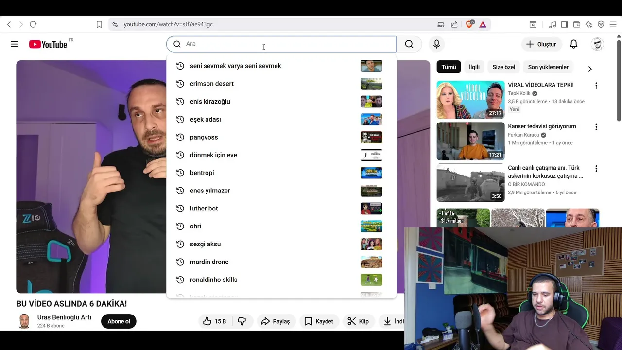Select the sezgi aksu suggestion
The height and width of the screenshot is (350, 622).
[281, 244]
